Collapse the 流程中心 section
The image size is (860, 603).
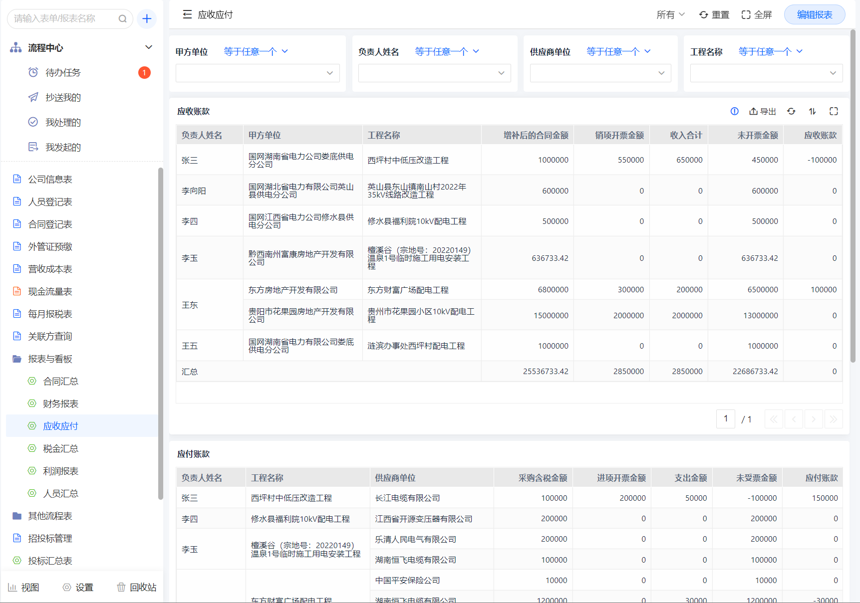(148, 47)
